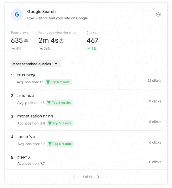Select query 3 'monetization מה זה'

tap(35, 116)
